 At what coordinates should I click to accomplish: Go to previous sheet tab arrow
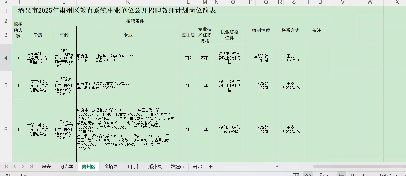pos(15,166)
